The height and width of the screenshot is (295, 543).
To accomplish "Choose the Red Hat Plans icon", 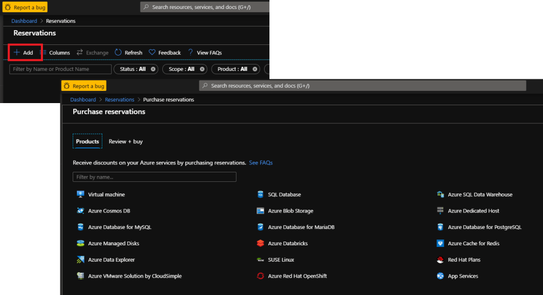I will click(x=440, y=260).
